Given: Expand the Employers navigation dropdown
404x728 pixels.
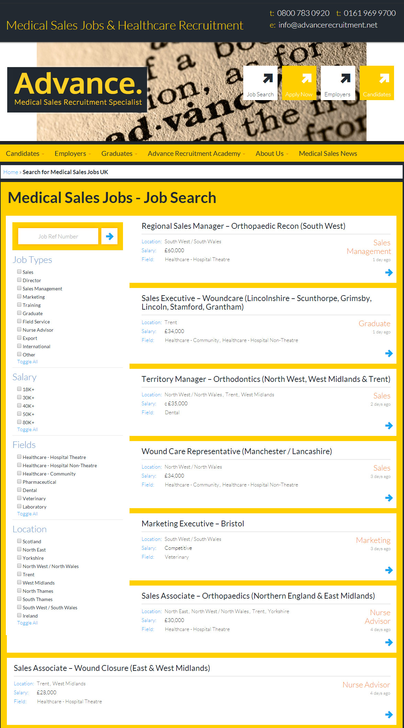Looking at the screenshot, I should click(73, 153).
